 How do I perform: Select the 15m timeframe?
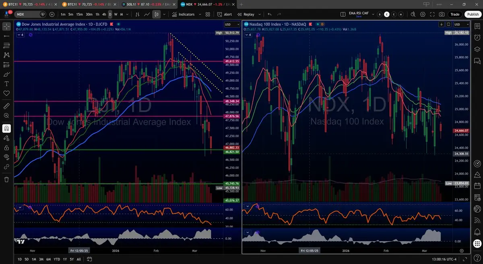(80, 14)
